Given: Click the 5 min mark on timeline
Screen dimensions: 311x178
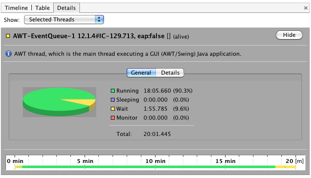Looking at the screenshot, I should point(85,161).
